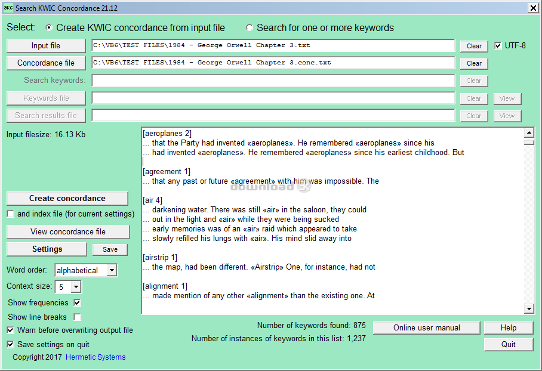Open the Context size dropdown
This screenshot has height=371, width=542.
76,287
